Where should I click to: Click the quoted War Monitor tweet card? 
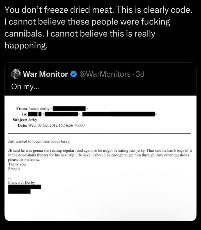click(100, 140)
